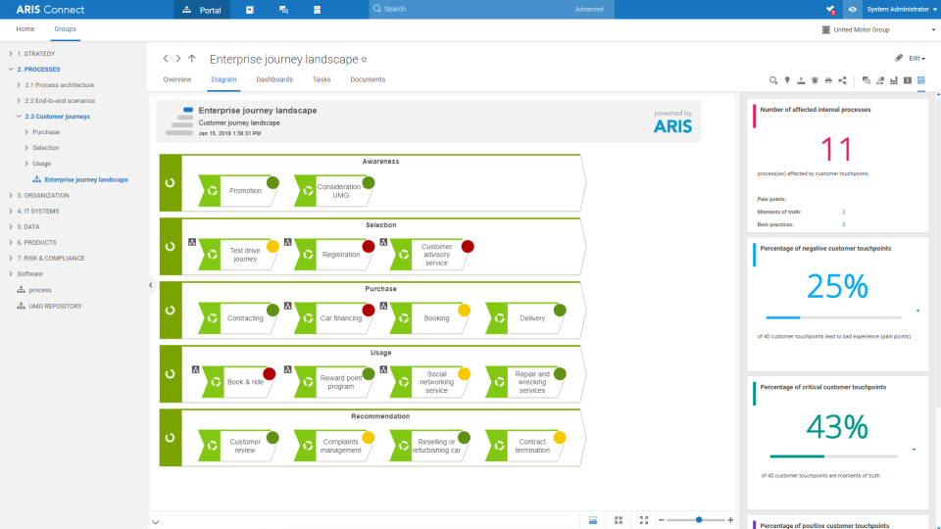Open the Portal menu in top bar
Image resolution: width=941 pixels, height=529 pixels.
point(202,10)
